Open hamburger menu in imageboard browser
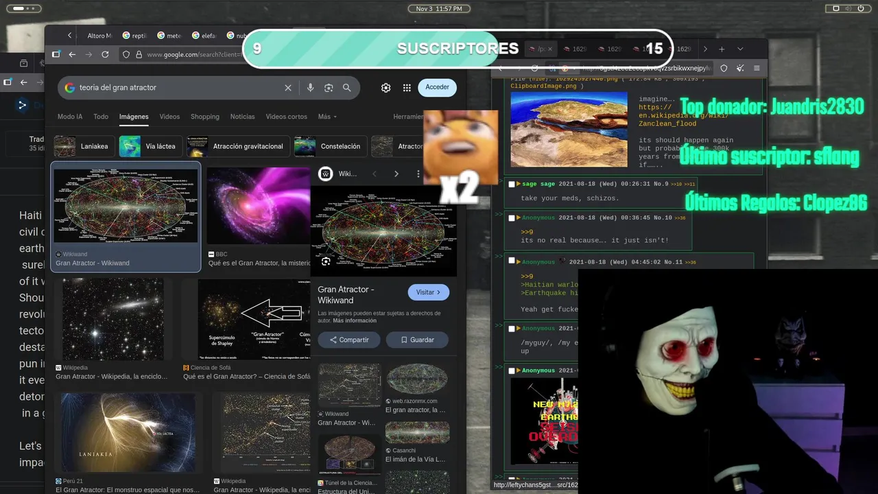878x494 pixels. point(757,69)
